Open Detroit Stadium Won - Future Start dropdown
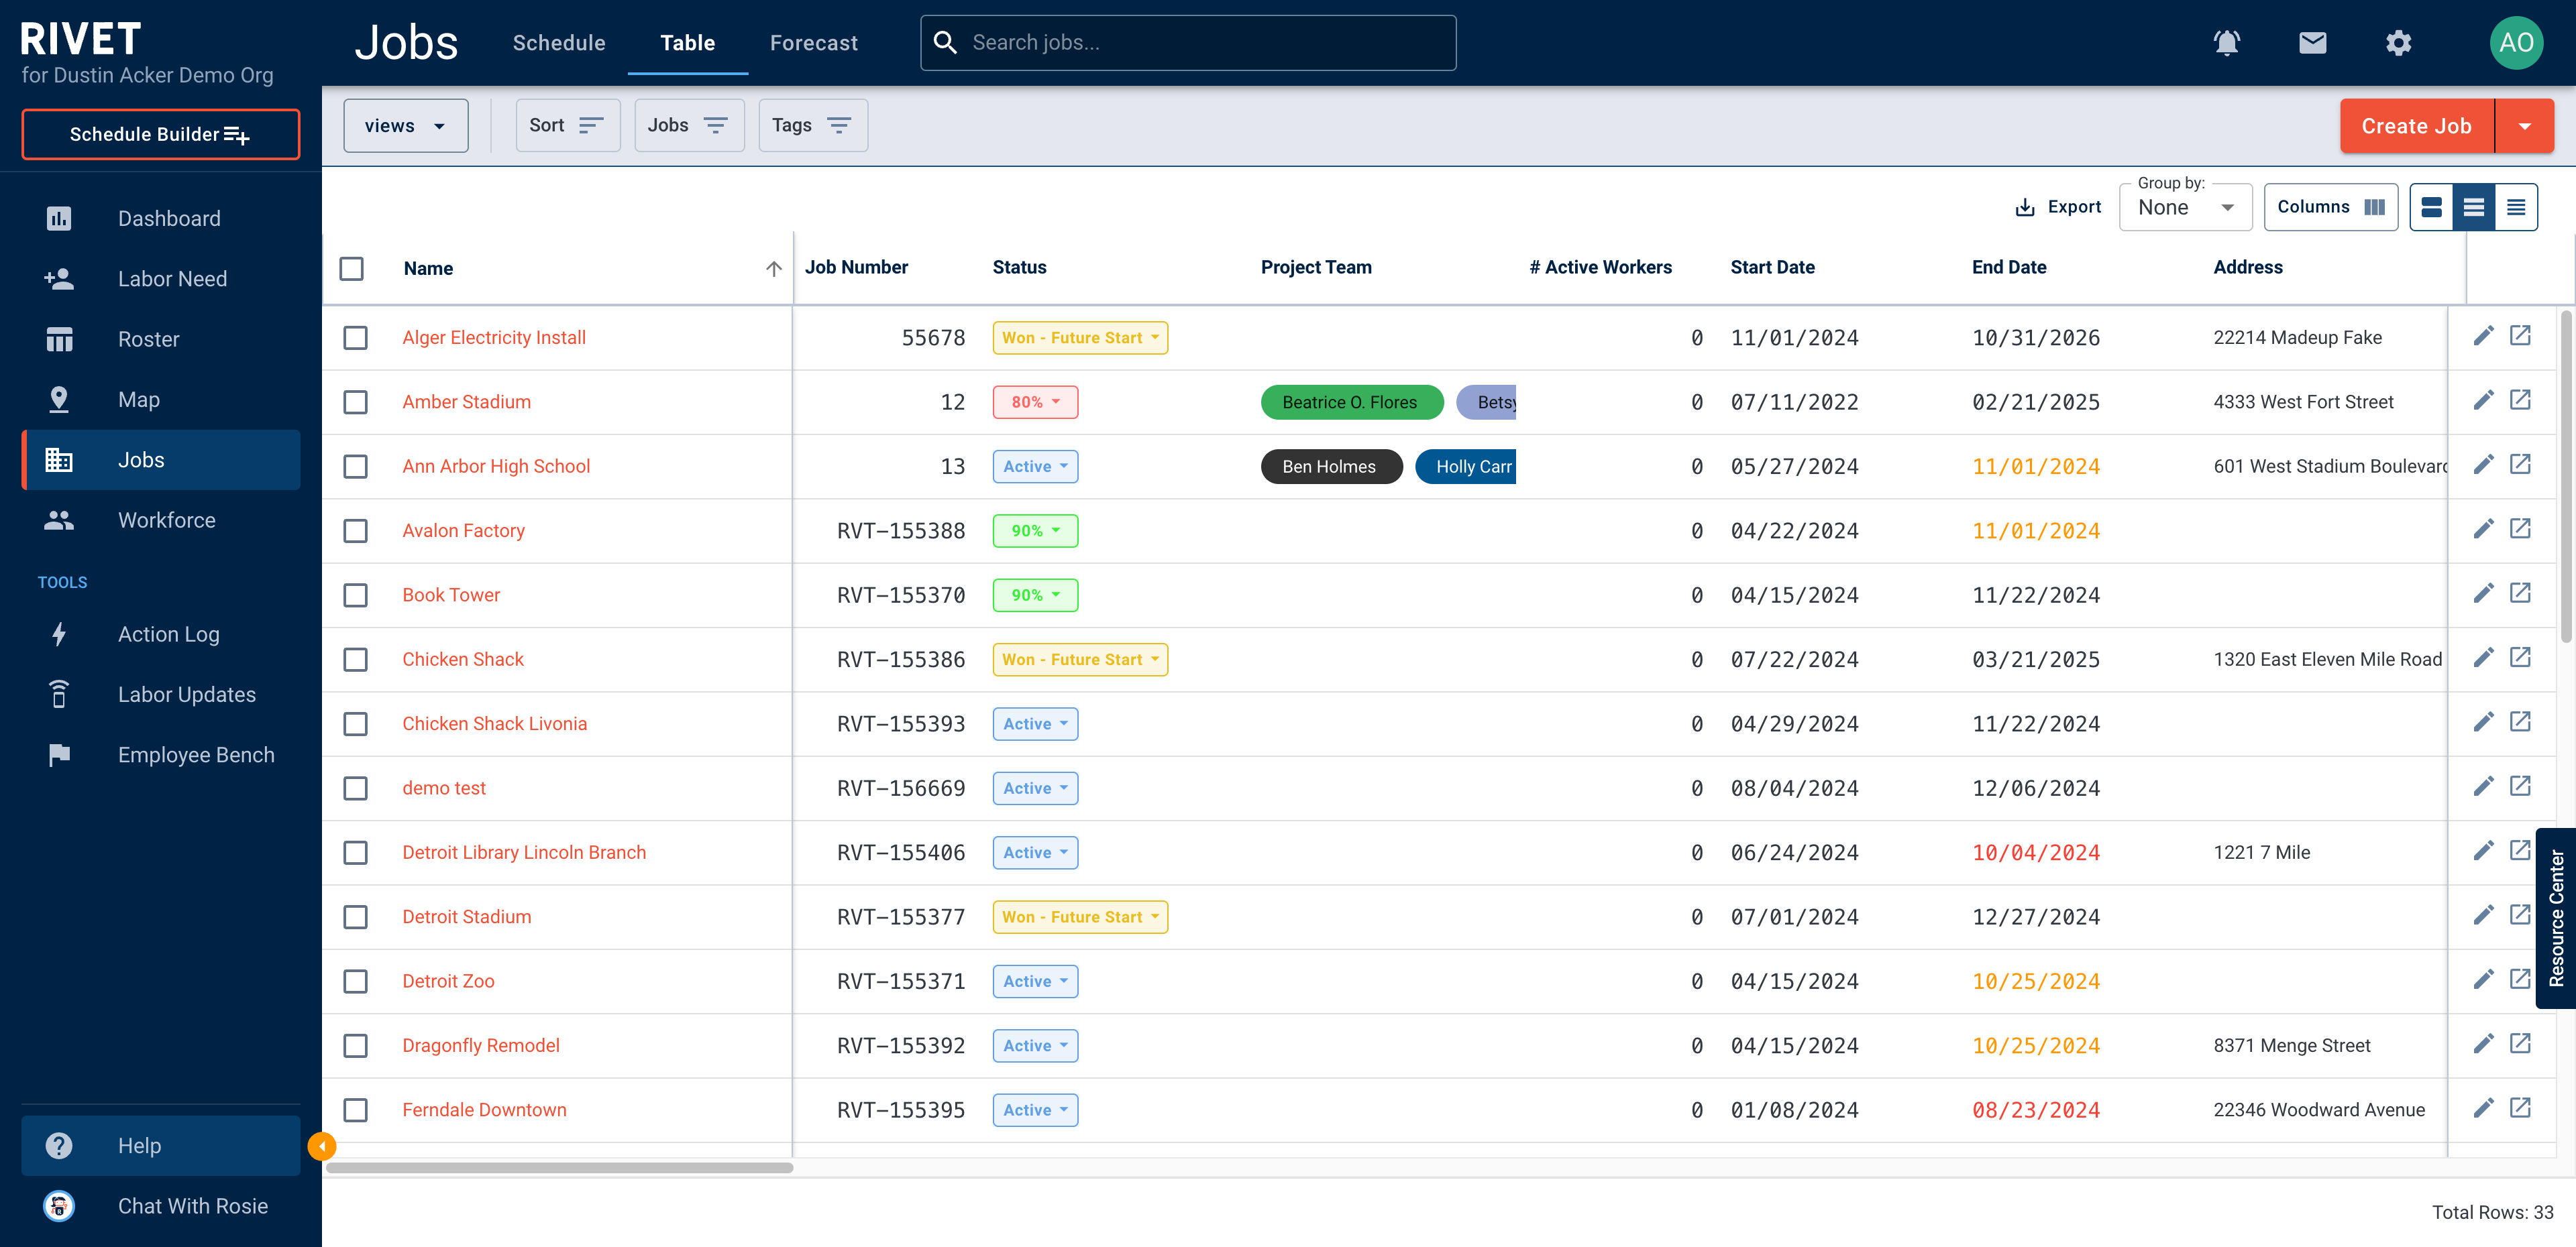The width and height of the screenshot is (2576, 1247). [x=1080, y=917]
